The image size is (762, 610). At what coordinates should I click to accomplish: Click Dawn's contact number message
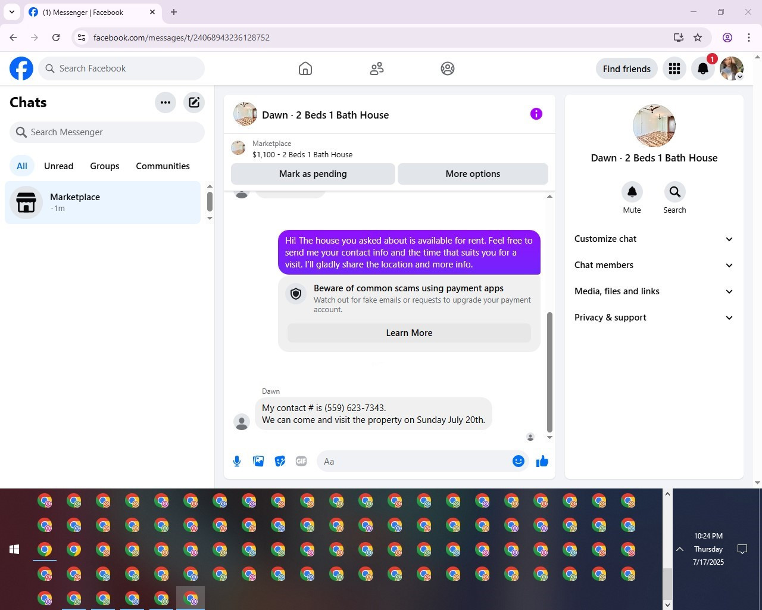373,414
